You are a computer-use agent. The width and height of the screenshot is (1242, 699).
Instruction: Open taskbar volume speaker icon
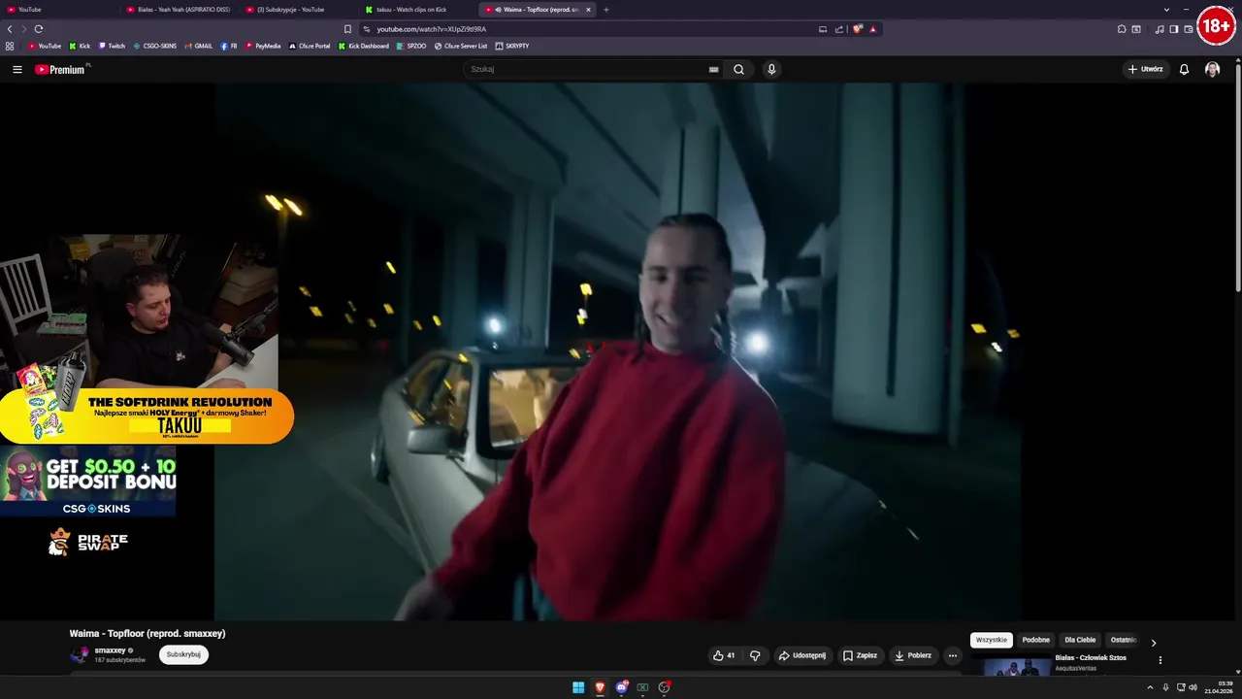point(1193,687)
